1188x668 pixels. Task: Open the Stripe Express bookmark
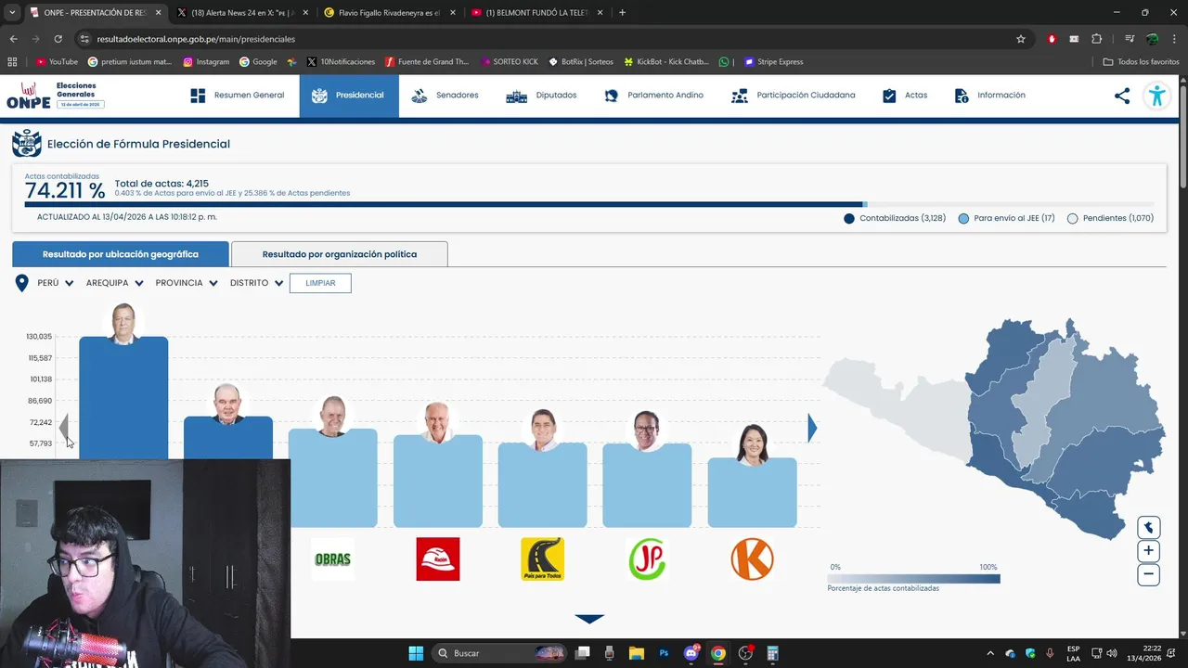coord(773,62)
